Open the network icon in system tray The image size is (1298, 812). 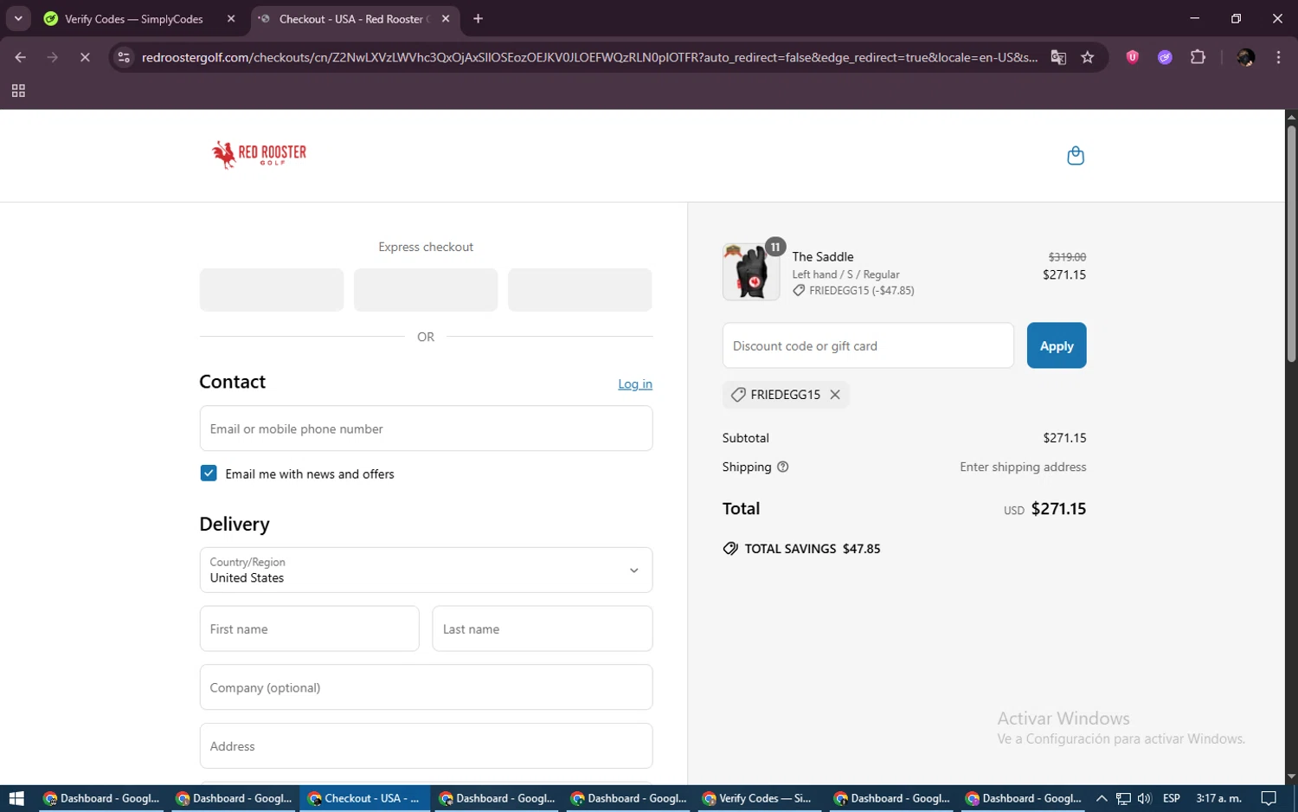click(x=1123, y=798)
